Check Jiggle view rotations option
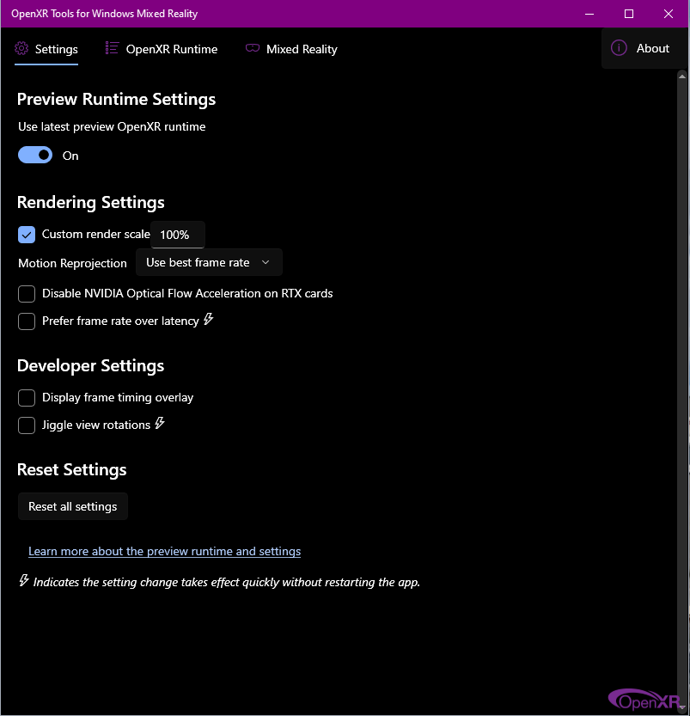 point(27,425)
